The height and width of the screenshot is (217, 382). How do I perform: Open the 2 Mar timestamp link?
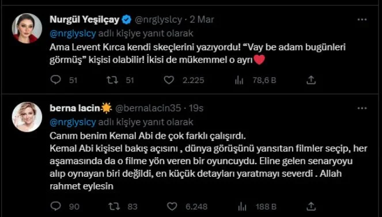202,20
